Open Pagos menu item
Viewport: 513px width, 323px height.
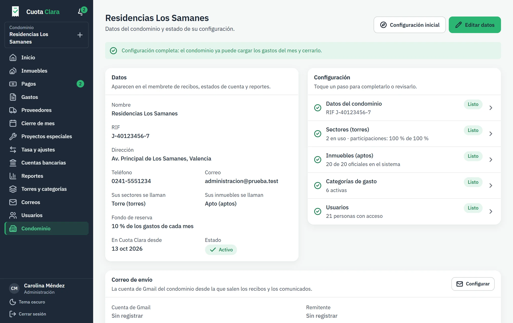[x=47, y=84]
